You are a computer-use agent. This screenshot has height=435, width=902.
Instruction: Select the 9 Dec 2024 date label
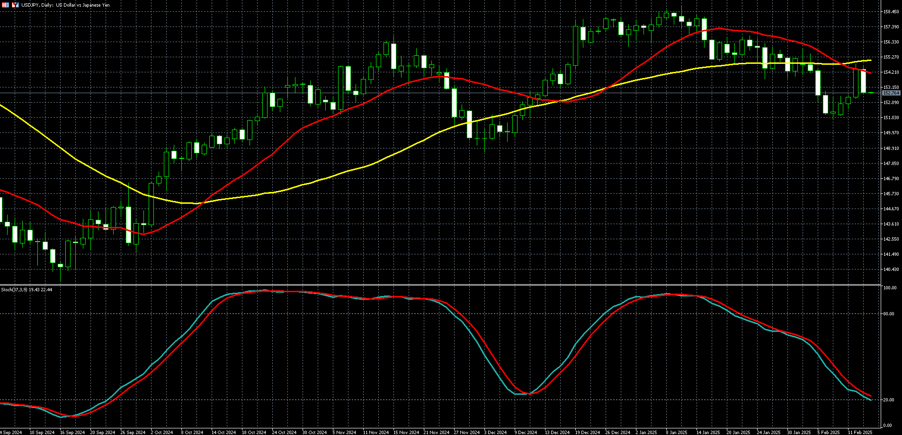(x=526, y=433)
